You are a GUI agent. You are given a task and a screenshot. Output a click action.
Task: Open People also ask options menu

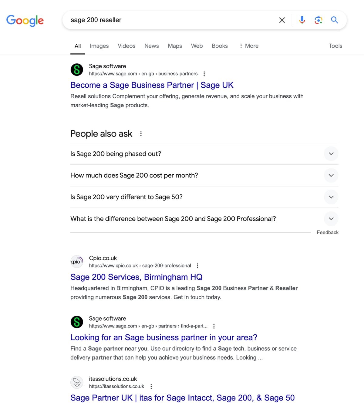[x=141, y=134]
